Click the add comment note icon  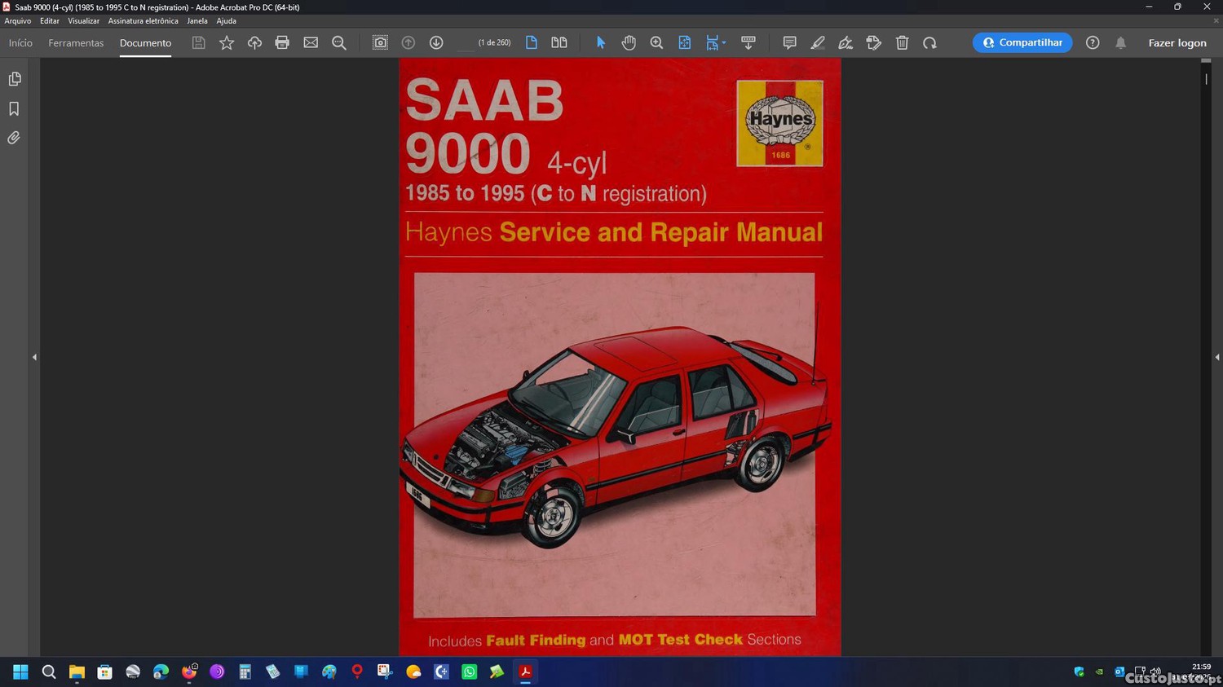click(789, 42)
